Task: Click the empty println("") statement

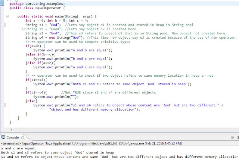Action: point(56,97)
